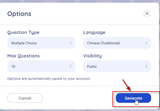Click the Max Questions label

[24, 56]
